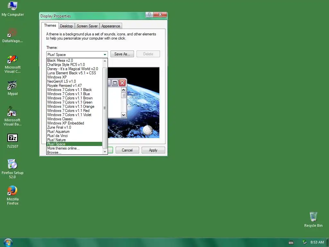Choose Windows 7 Colors v1.1 Red

tap(74, 111)
